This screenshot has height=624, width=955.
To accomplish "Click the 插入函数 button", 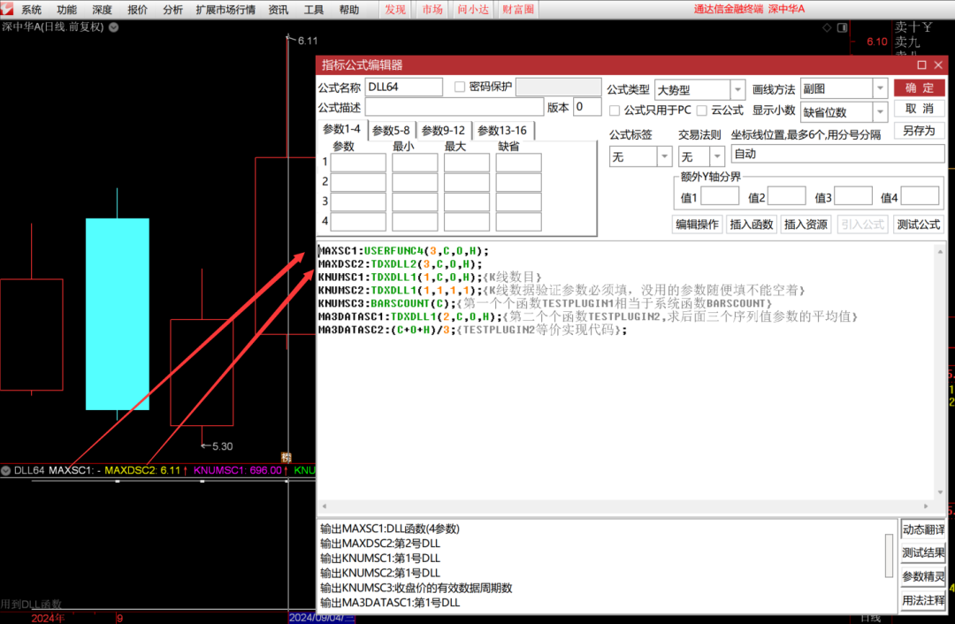I will pyautogui.click(x=751, y=224).
